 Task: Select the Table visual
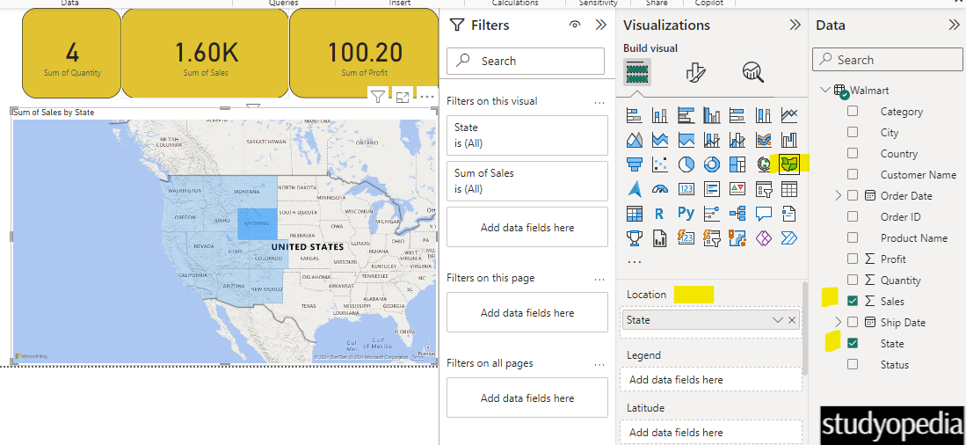coord(789,188)
